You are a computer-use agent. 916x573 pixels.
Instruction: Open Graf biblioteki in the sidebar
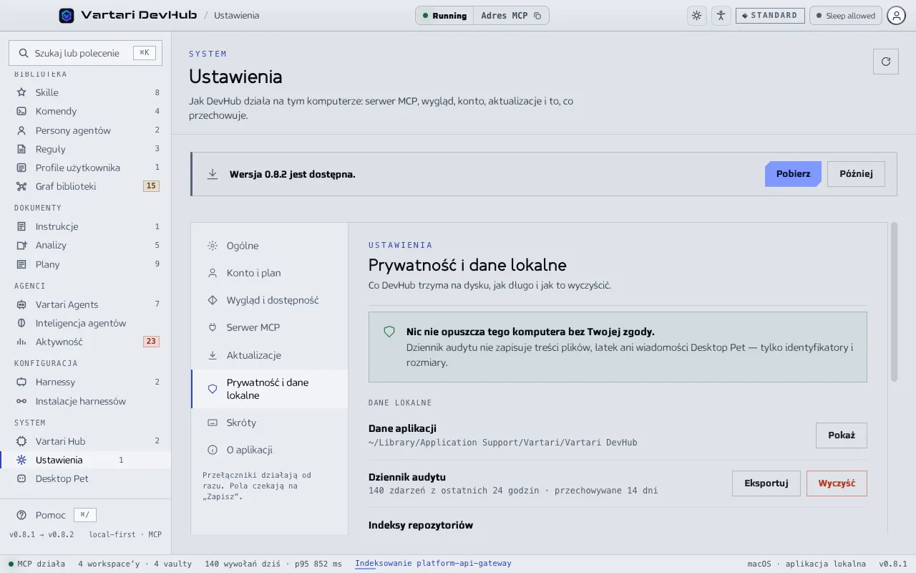(x=86, y=186)
